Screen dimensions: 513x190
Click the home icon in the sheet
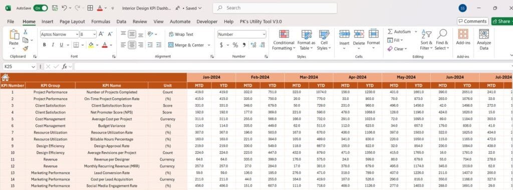tap(5, 77)
